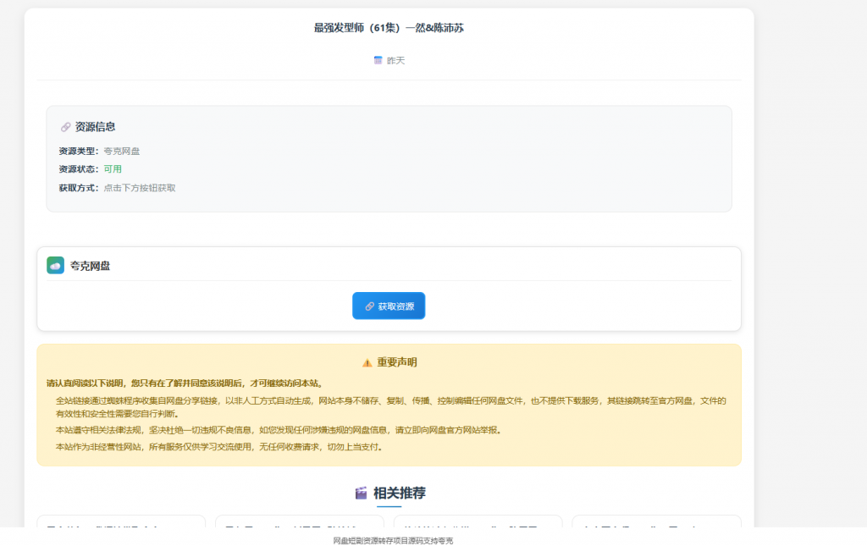
Task: Click footer text 网盘短剧资源转存项目源码支持夸克
Action: coord(389,540)
